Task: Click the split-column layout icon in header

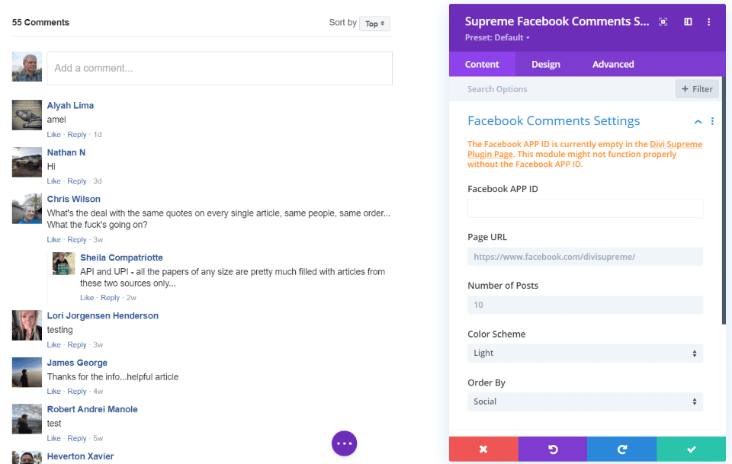Action: point(688,22)
